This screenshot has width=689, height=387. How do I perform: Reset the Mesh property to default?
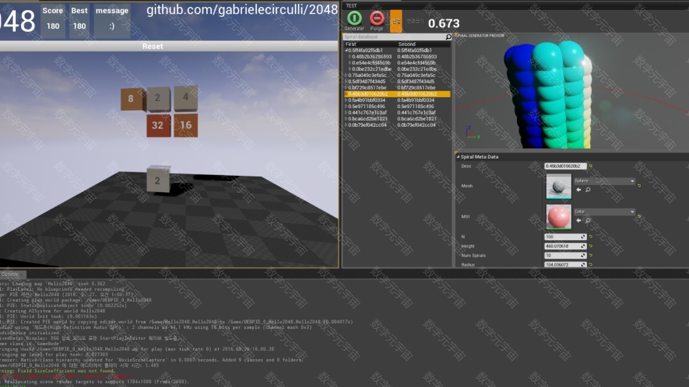point(639,186)
